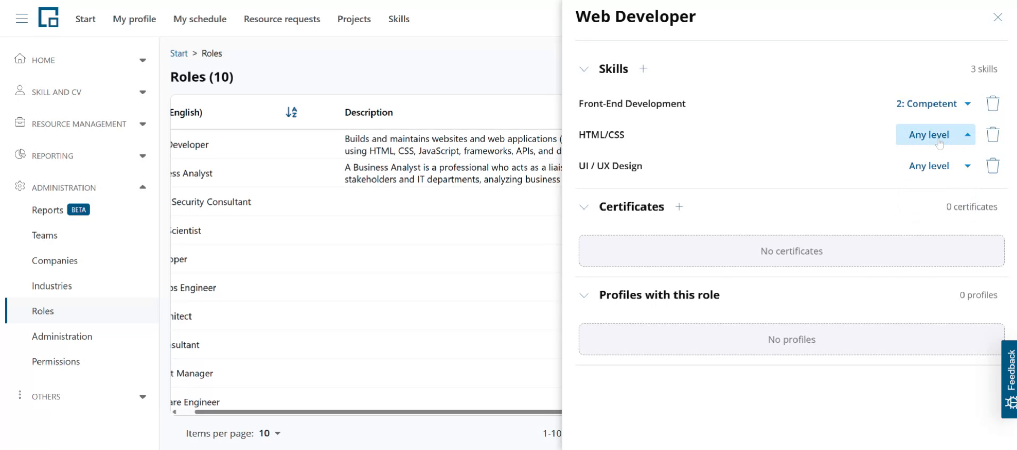
Task: Expand the HOME sidebar section arrow
Action: (x=142, y=60)
